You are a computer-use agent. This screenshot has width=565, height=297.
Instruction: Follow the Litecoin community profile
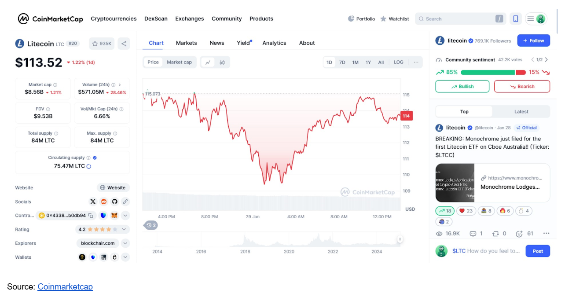(x=533, y=40)
